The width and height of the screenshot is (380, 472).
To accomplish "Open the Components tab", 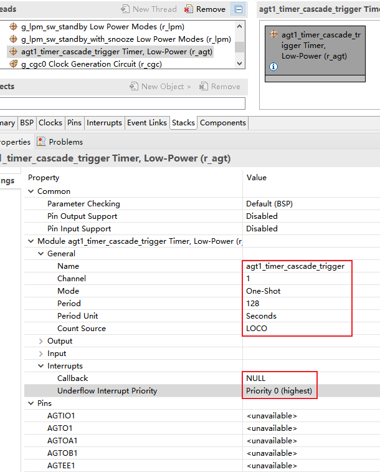I will tap(223, 123).
